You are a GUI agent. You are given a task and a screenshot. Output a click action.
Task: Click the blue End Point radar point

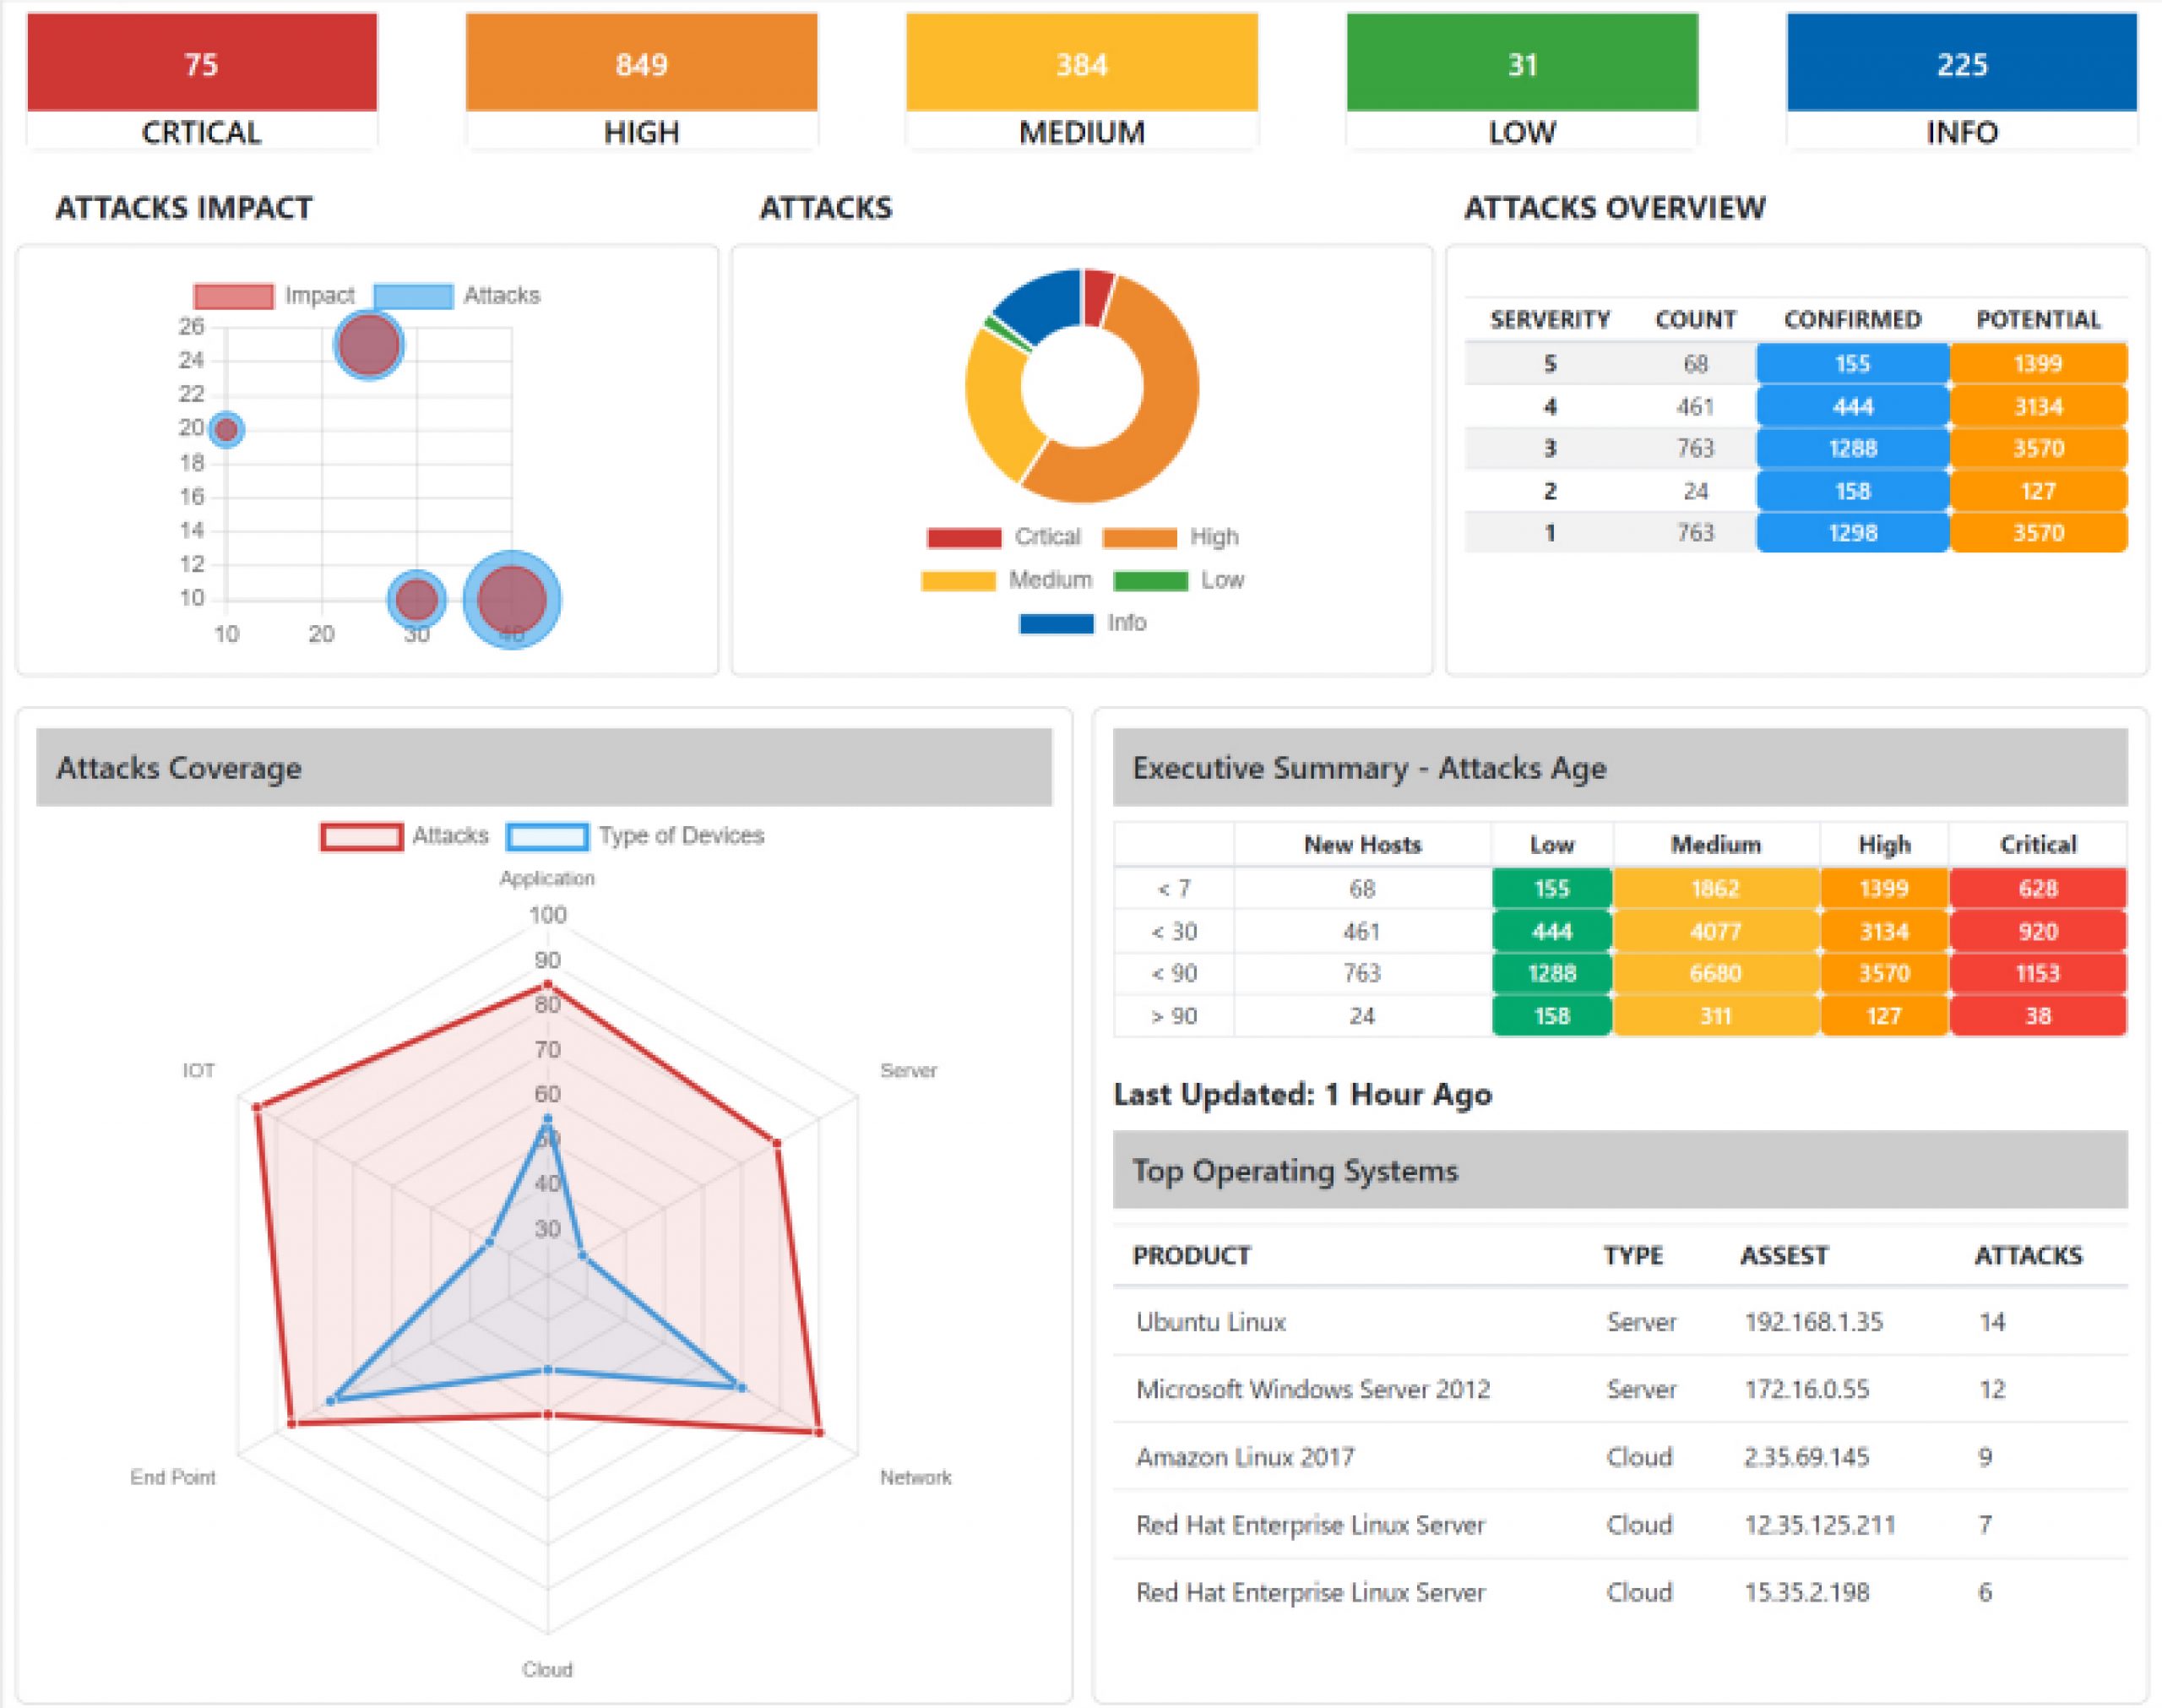[332, 1401]
